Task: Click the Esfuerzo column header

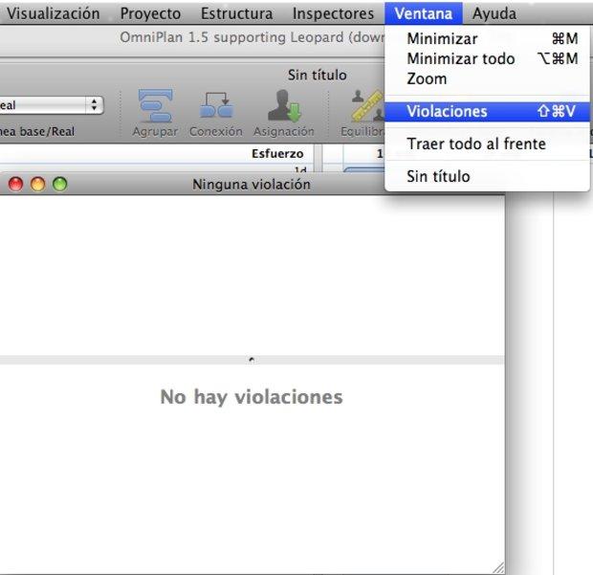Action: pos(277,154)
